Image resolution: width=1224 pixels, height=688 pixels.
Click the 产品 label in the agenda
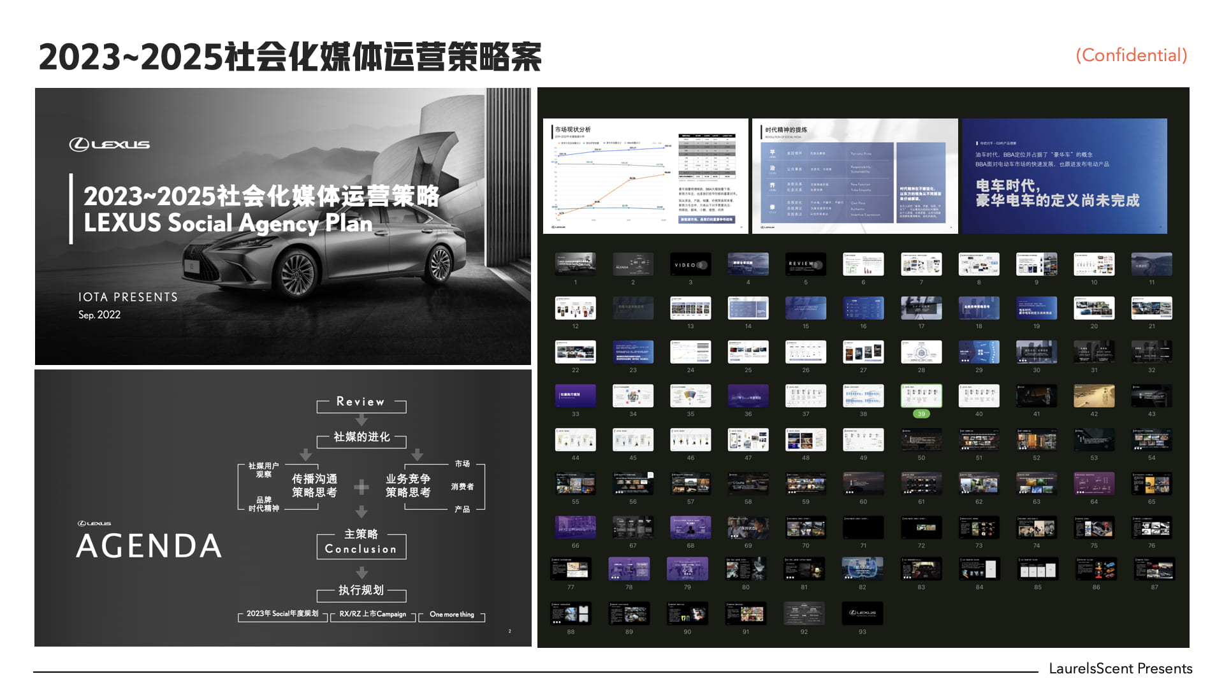(x=462, y=509)
